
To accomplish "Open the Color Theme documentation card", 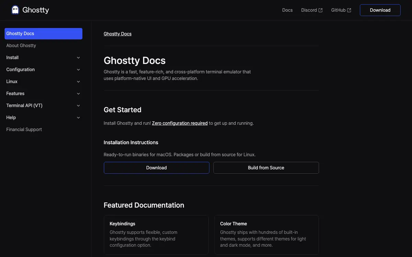I will (x=266, y=235).
